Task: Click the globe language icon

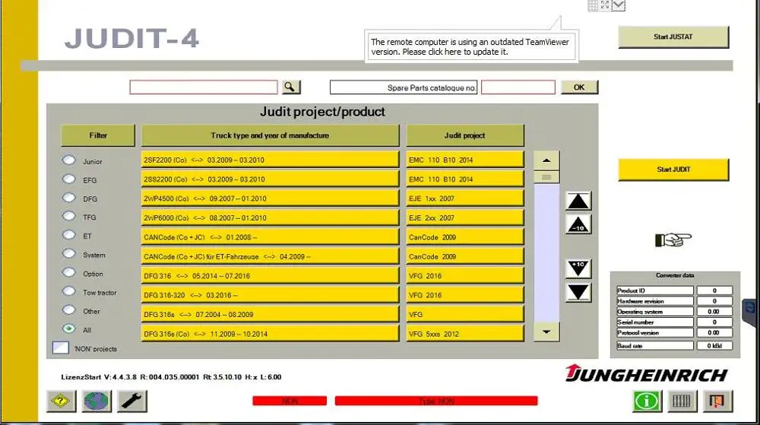Action: click(x=97, y=401)
